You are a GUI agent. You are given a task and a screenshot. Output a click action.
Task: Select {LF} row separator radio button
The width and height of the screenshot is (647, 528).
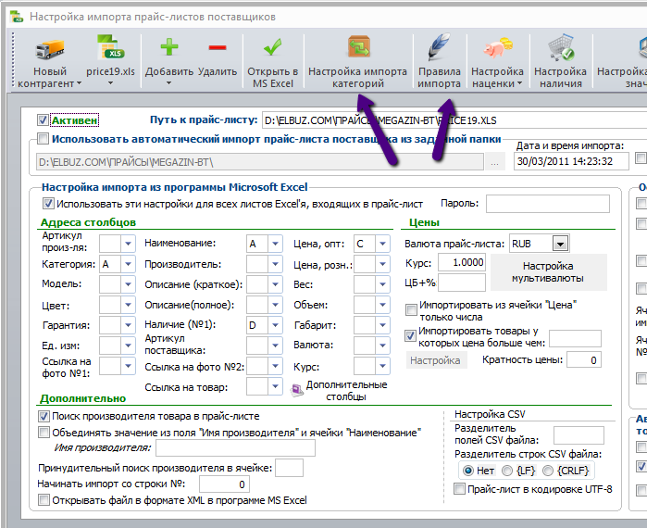(507, 471)
